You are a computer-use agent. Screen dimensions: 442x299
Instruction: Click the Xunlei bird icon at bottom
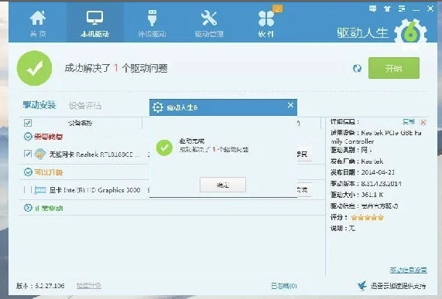coord(363,286)
